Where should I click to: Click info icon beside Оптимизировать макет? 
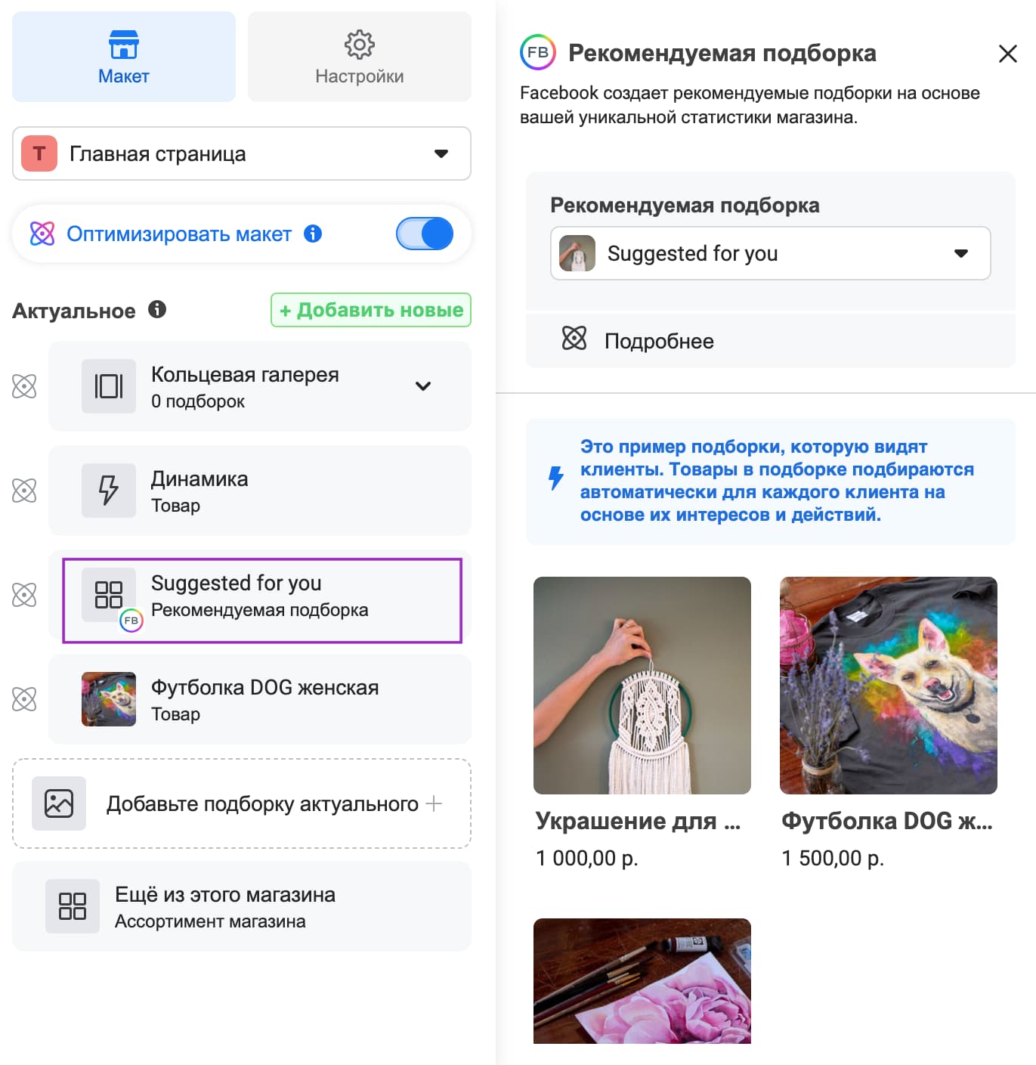point(313,234)
